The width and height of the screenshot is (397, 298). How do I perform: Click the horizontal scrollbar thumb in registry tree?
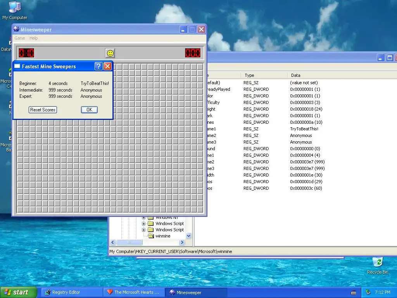129,243
